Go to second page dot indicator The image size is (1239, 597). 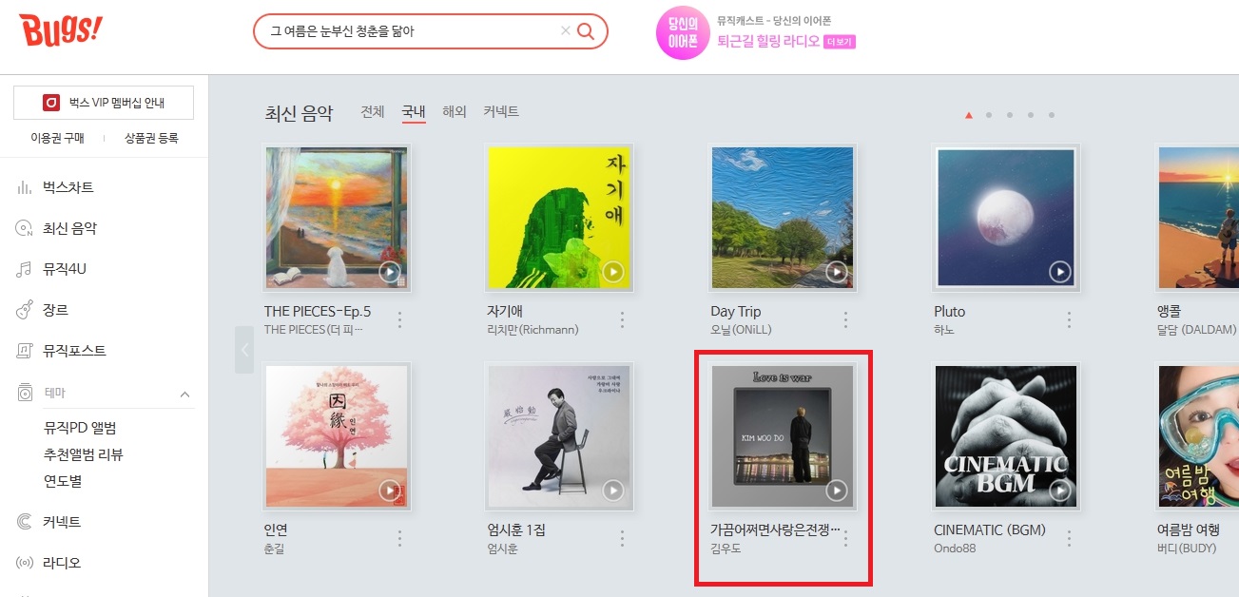click(x=989, y=115)
